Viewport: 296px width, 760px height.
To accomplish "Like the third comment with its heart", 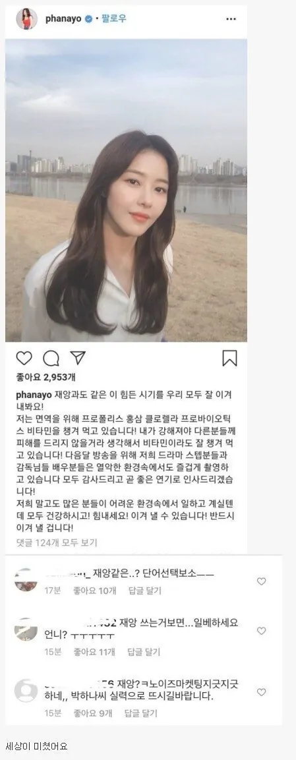I will click(261, 692).
